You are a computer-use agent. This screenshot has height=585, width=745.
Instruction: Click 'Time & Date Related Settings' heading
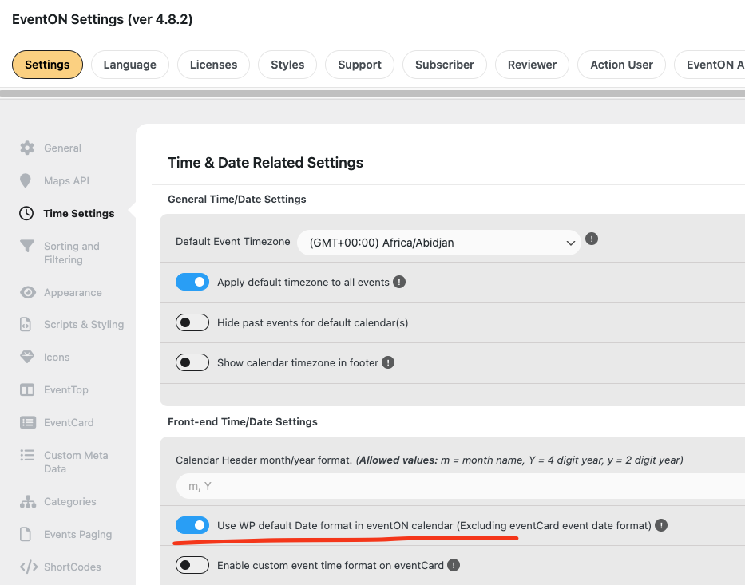point(265,162)
